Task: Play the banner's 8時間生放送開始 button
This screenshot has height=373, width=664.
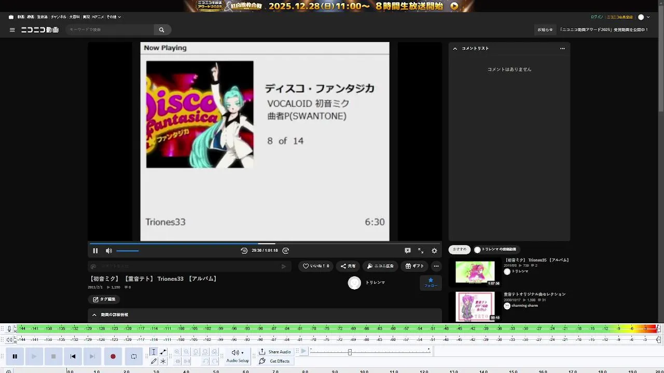Action: click(454, 6)
